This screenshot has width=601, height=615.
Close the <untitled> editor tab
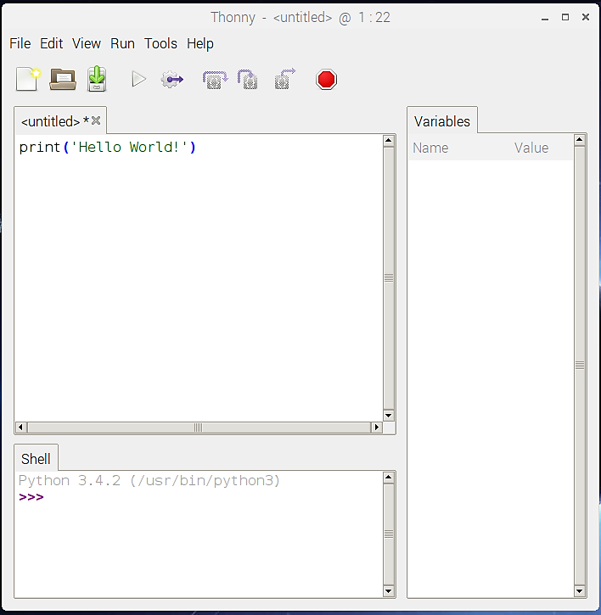pyautogui.click(x=96, y=120)
